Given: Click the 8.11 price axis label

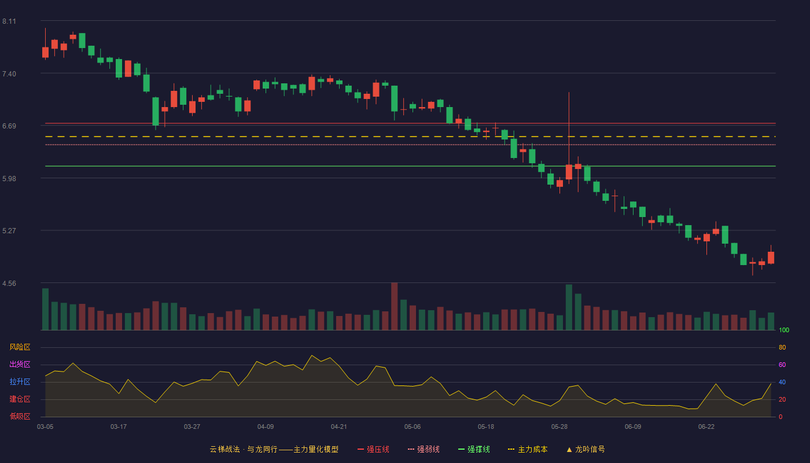Looking at the screenshot, I should tap(9, 21).
